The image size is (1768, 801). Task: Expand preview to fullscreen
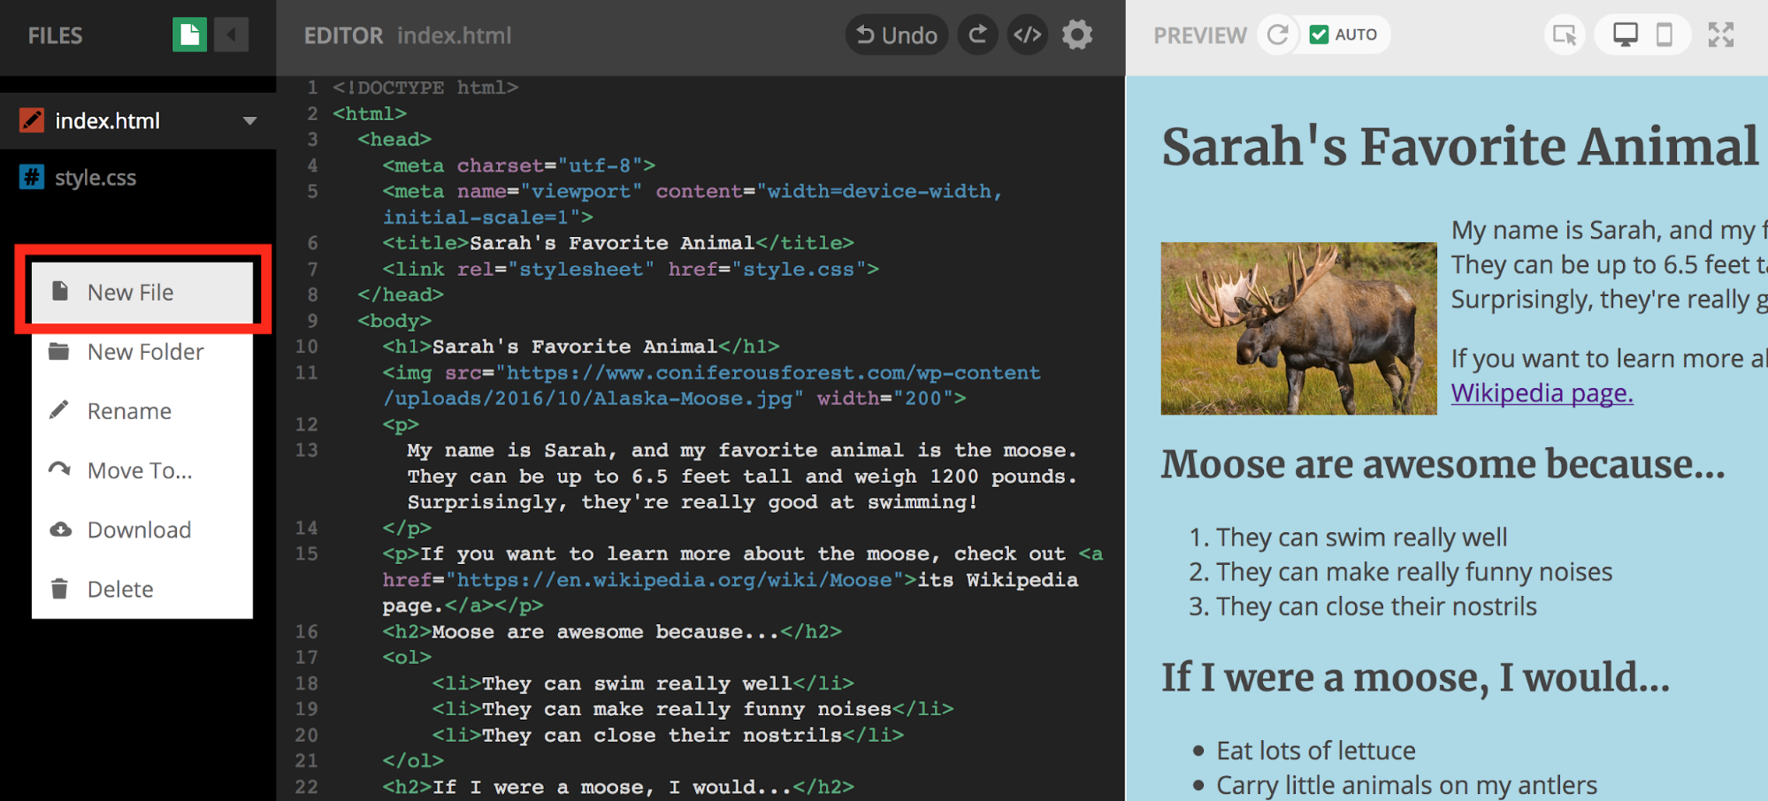point(1720,35)
